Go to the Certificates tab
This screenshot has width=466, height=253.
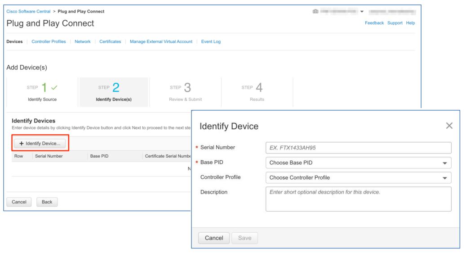click(110, 42)
